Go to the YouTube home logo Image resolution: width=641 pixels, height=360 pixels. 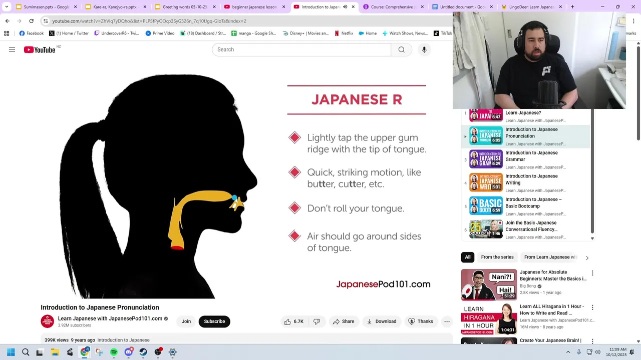point(40,49)
